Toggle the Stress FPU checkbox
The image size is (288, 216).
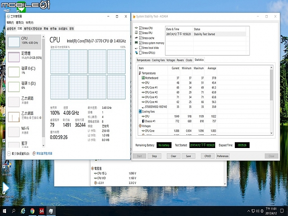click(x=140, y=33)
